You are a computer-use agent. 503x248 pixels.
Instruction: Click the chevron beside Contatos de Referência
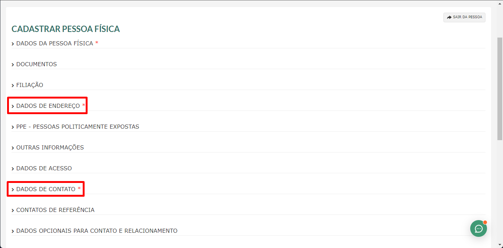[x=13, y=210]
